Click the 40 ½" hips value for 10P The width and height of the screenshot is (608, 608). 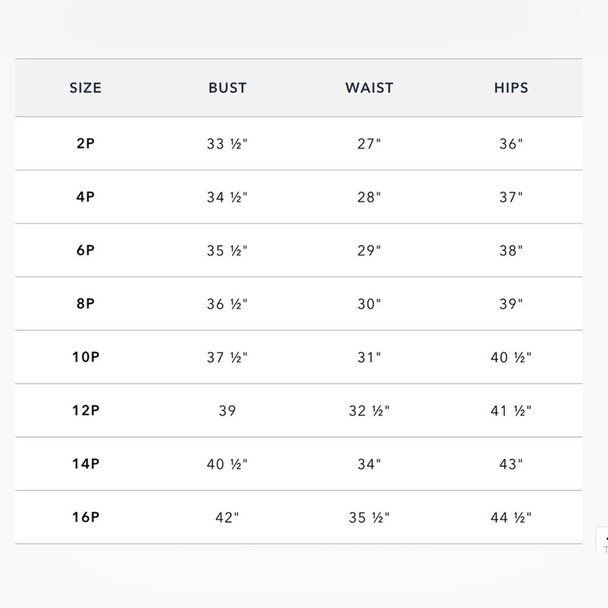pos(511,358)
